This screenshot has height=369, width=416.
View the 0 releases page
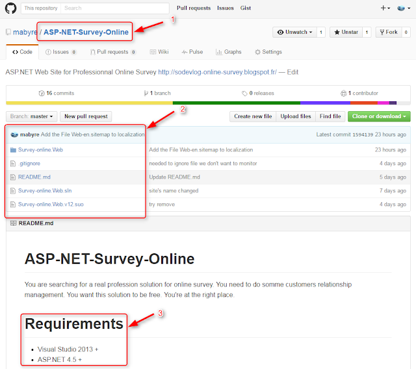pos(257,94)
